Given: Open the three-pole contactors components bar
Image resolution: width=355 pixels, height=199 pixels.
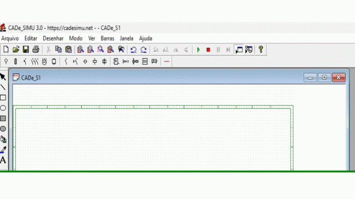Looking at the screenshot, I should click(x=34, y=61).
